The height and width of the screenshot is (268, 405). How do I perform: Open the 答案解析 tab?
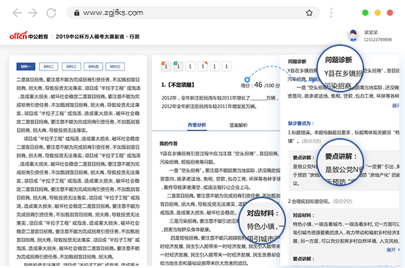click(x=238, y=126)
